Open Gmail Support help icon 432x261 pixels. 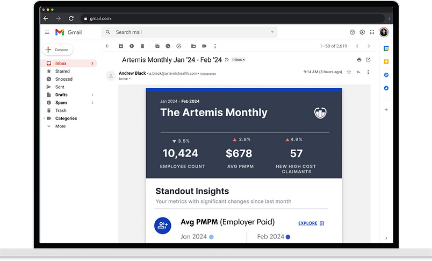coord(352,32)
